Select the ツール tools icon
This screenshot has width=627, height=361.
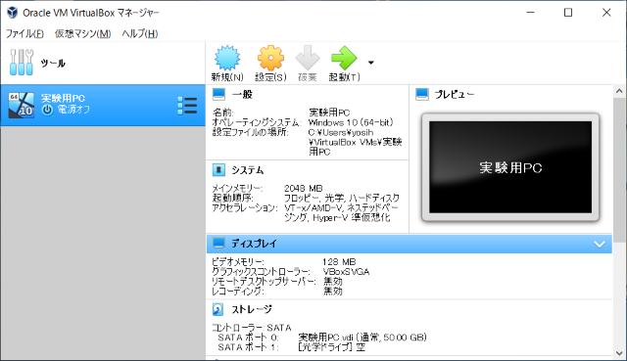(22, 63)
